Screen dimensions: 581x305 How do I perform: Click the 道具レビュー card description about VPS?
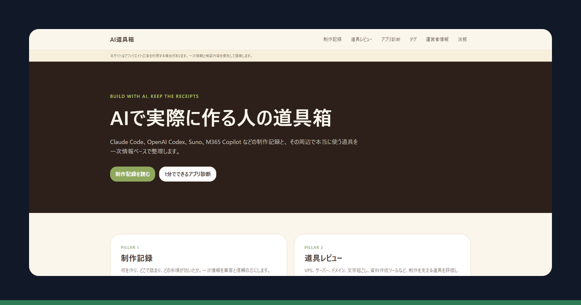click(381, 270)
